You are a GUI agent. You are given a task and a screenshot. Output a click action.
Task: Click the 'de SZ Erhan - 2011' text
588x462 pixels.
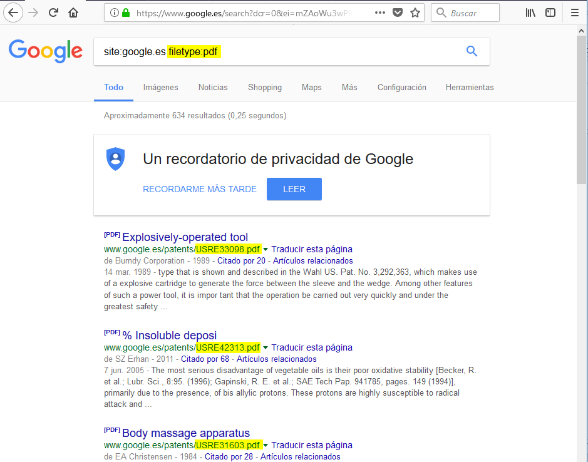point(138,359)
